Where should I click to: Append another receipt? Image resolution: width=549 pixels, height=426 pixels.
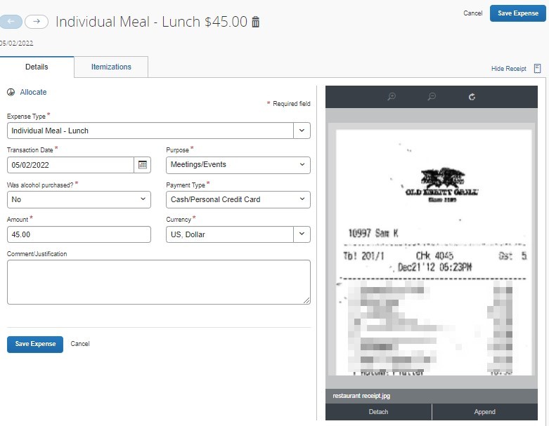484,412
